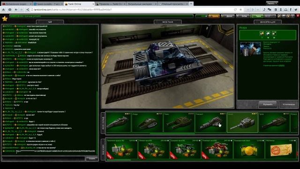This screenshot has height=169, width=300.
Task: Click the share icon beside the address bar
Action: coord(28,9)
